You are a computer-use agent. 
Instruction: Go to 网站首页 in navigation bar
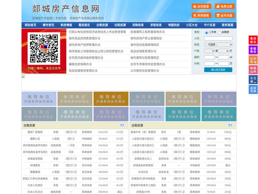(30, 25)
